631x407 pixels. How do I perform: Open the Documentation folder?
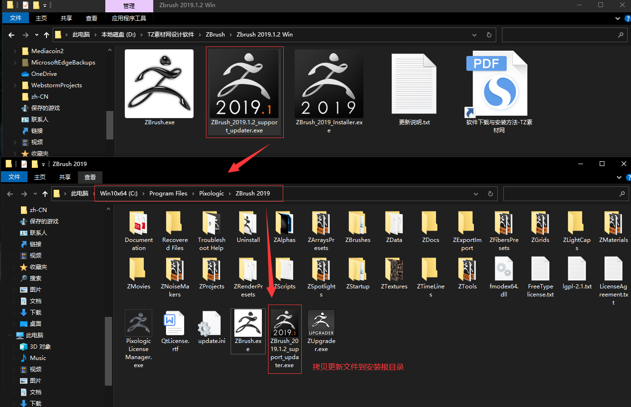coord(139,231)
